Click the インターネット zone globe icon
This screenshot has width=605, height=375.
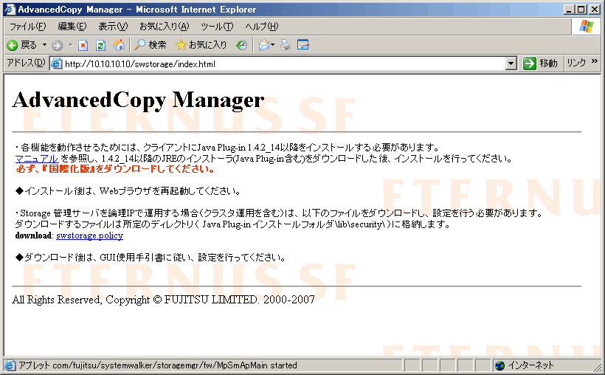pyautogui.click(x=499, y=365)
